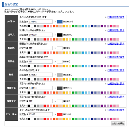
Task: Reset 枠線 color via 初期設定値に戻す link
Action: (x=116, y=70)
